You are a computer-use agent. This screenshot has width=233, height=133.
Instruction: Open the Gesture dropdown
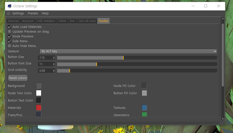pos(128,51)
